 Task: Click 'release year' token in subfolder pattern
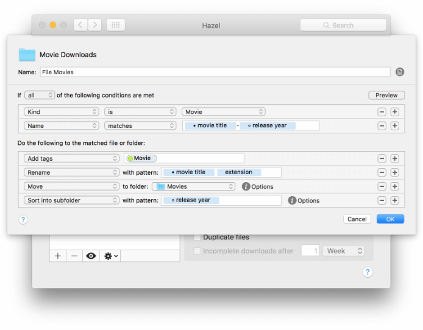191,200
